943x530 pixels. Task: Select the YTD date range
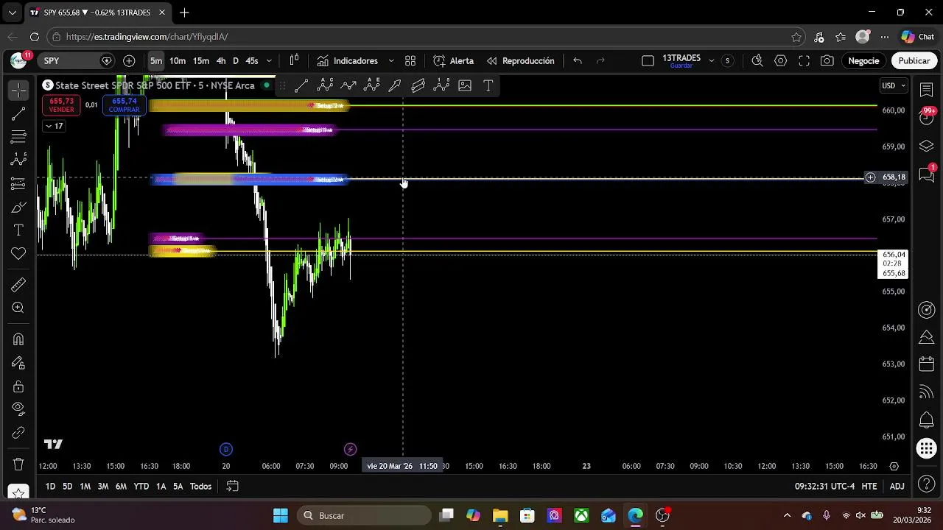pos(141,487)
